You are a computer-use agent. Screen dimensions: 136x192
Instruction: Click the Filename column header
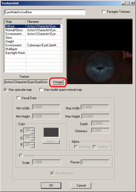click(x=43, y=22)
